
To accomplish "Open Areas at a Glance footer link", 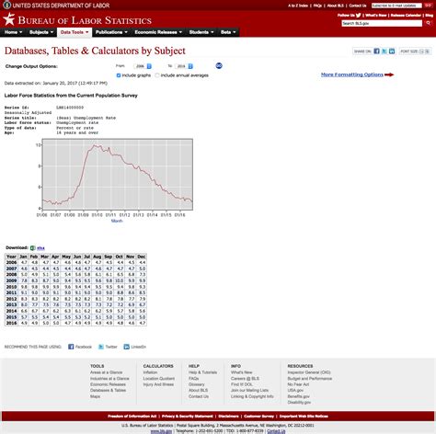I will [106, 372].
